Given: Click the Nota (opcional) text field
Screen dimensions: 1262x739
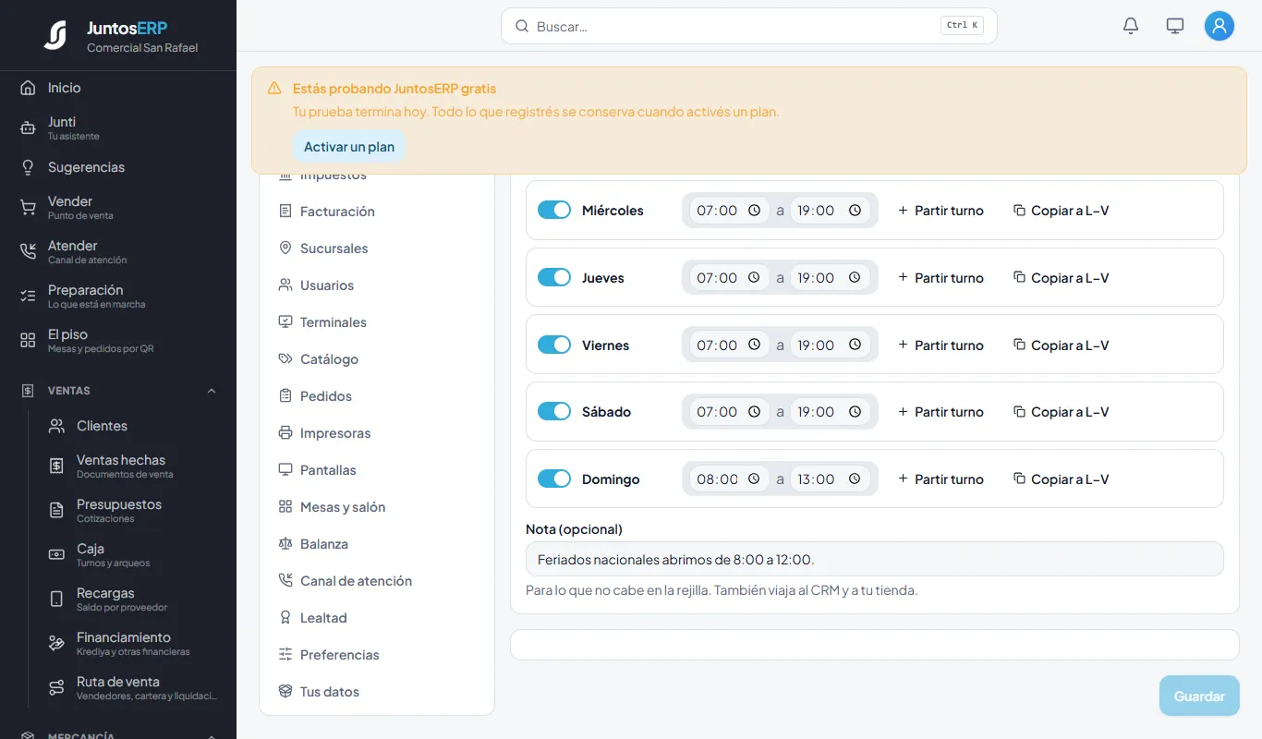Looking at the screenshot, I should [x=874, y=559].
